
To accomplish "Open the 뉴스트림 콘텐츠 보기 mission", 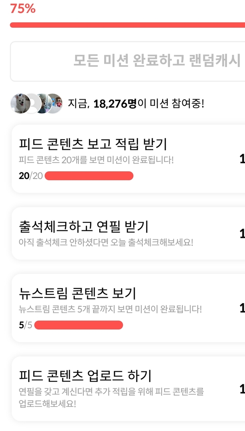I will (77, 293).
